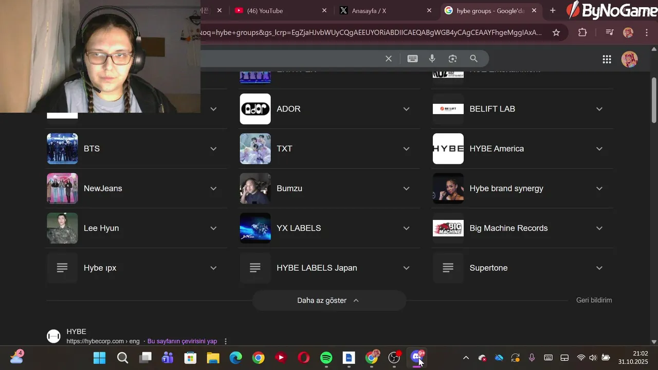
Task: Open Chrome profile avatar in toolbar
Action: tap(628, 32)
